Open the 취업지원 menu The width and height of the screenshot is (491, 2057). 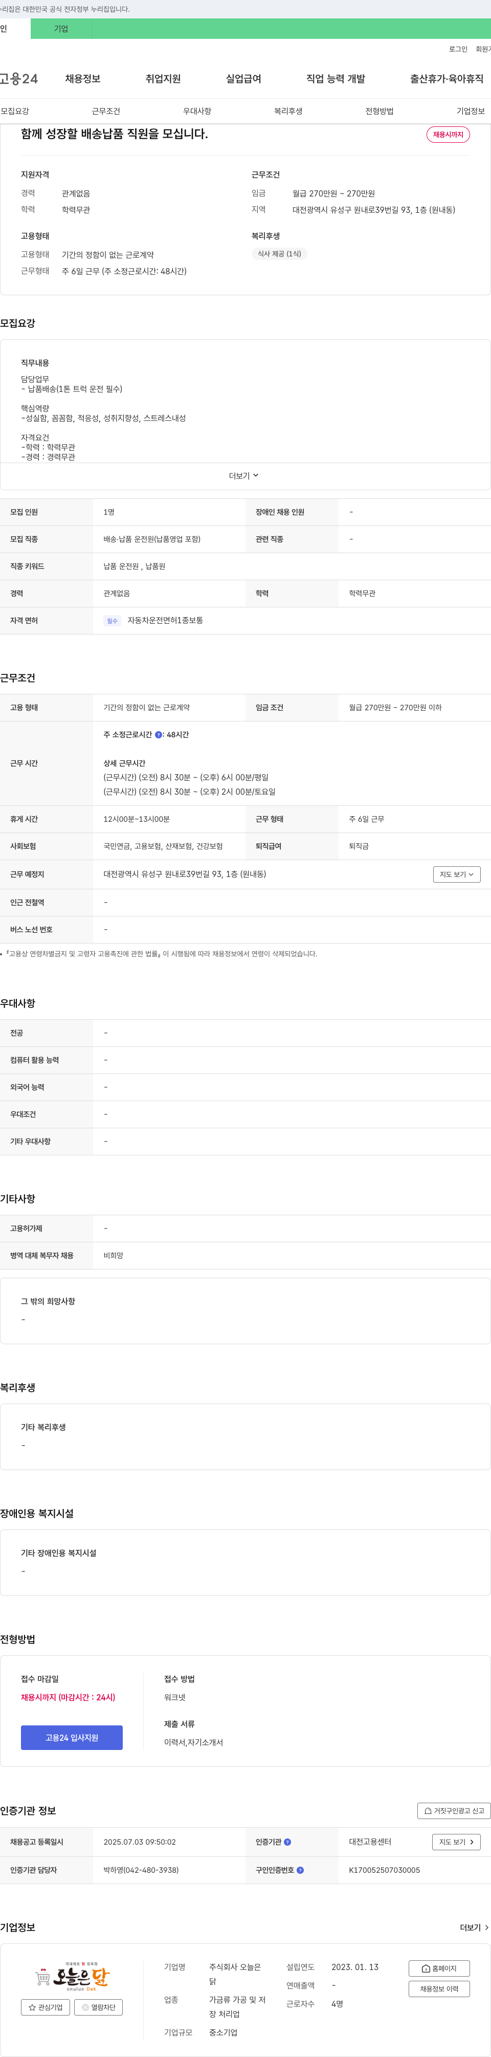[x=163, y=78]
